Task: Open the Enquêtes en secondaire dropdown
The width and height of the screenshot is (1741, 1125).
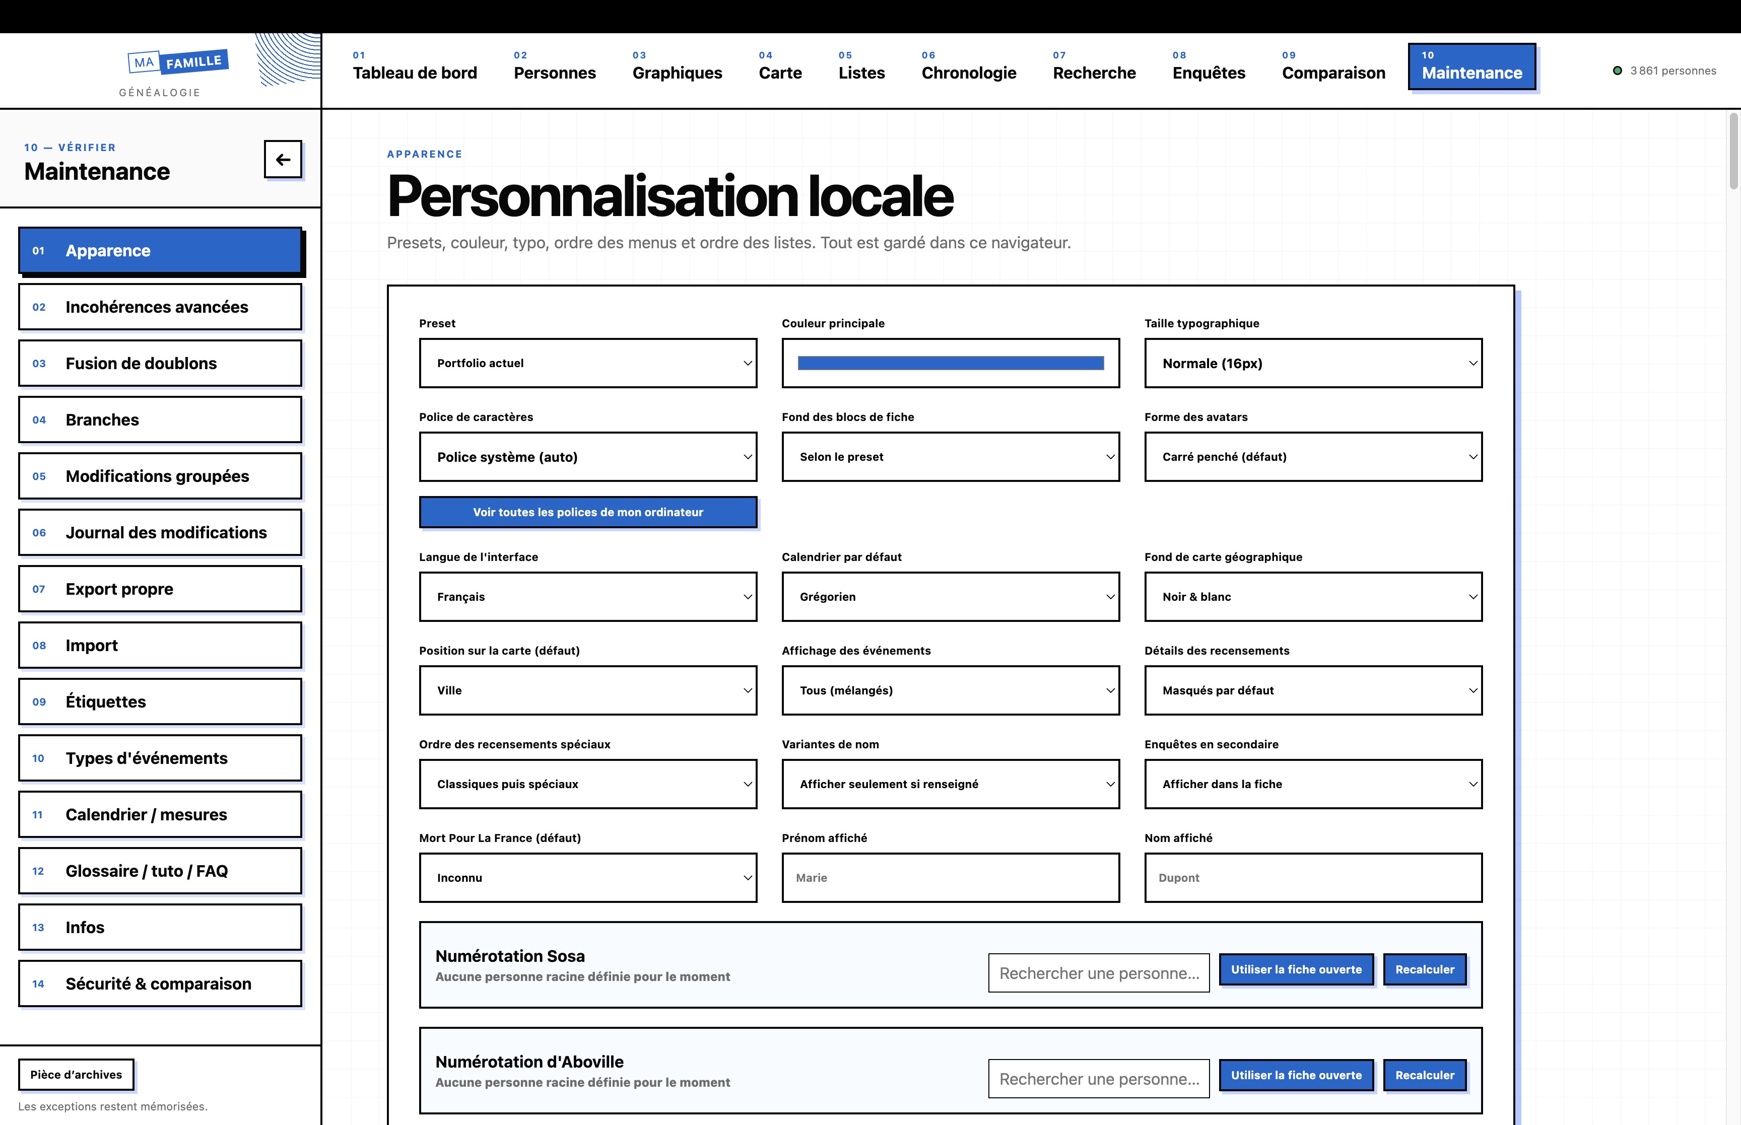Action: pyautogui.click(x=1313, y=784)
